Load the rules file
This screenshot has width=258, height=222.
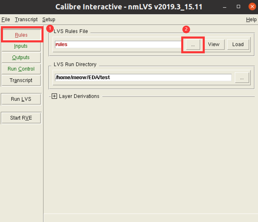(x=238, y=44)
